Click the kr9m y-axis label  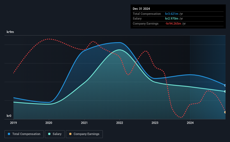[10, 32]
